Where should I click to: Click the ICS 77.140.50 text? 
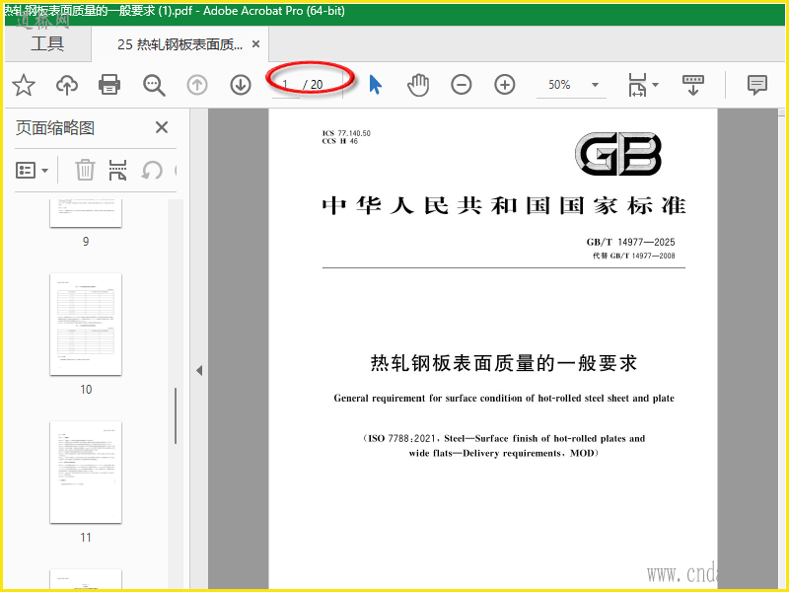(346, 133)
